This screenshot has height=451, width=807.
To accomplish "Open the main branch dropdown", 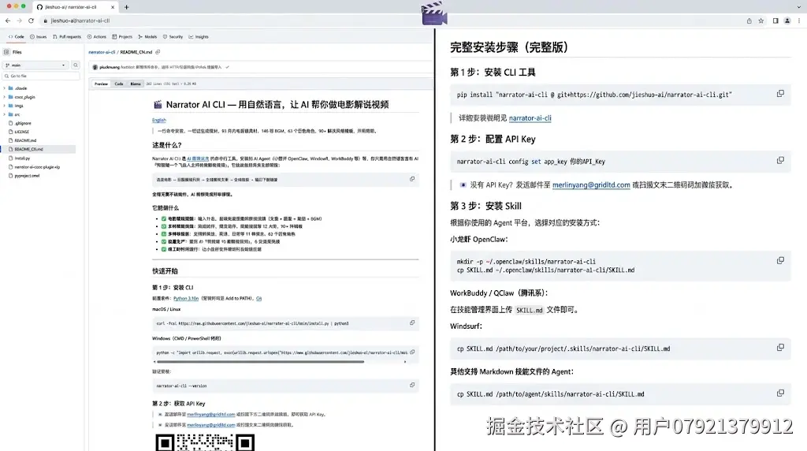I will (35, 65).
